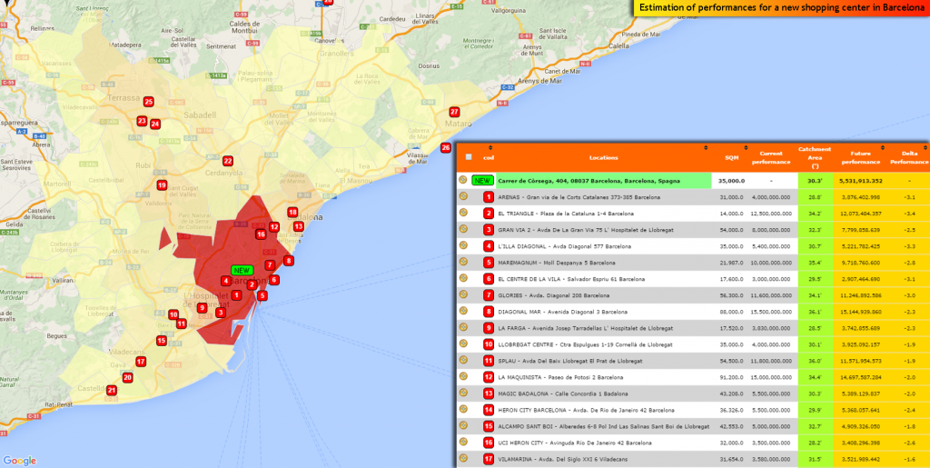The width and height of the screenshot is (930, 468).
Task: Click the locate icon in the ARENAS row
Action: (463, 195)
